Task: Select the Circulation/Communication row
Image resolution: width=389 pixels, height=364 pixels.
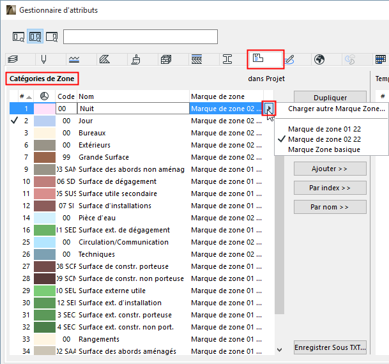Action: (x=141, y=242)
